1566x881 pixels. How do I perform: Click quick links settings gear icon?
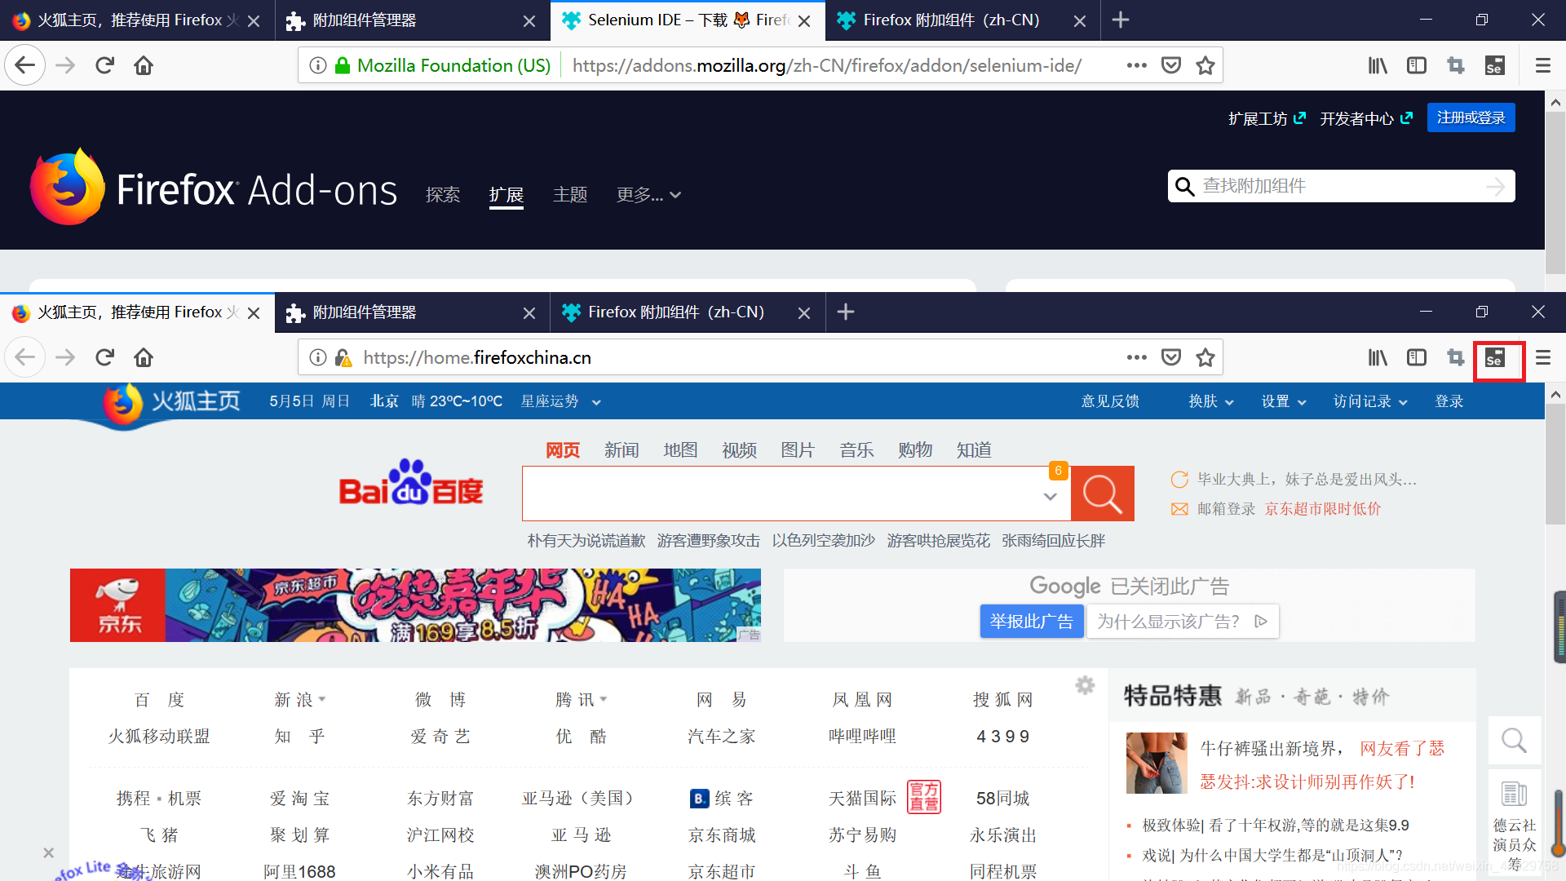[1085, 685]
